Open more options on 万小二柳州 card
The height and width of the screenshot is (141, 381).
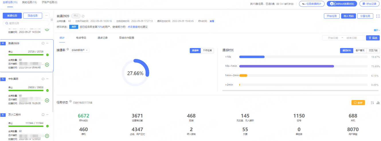tap(48, 115)
